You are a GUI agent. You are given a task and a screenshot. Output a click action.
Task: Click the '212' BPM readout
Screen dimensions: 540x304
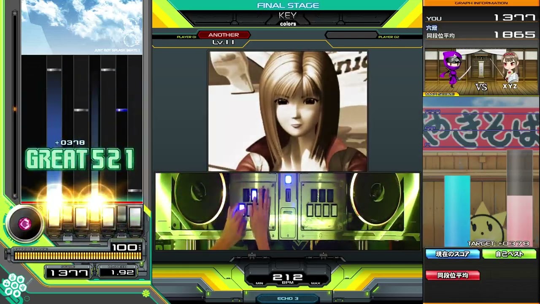point(288,277)
